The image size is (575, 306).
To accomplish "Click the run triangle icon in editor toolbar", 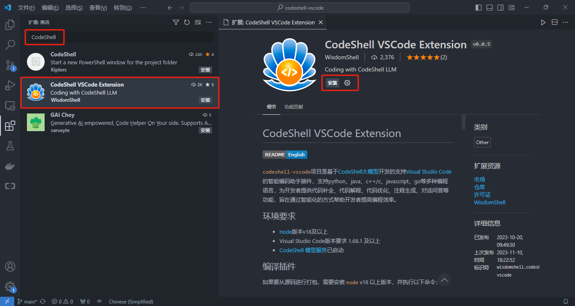I will click(x=543, y=22).
